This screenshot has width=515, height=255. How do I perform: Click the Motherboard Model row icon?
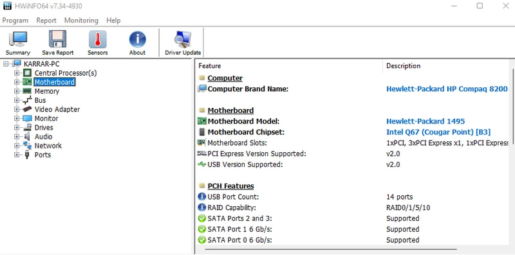[x=202, y=121]
